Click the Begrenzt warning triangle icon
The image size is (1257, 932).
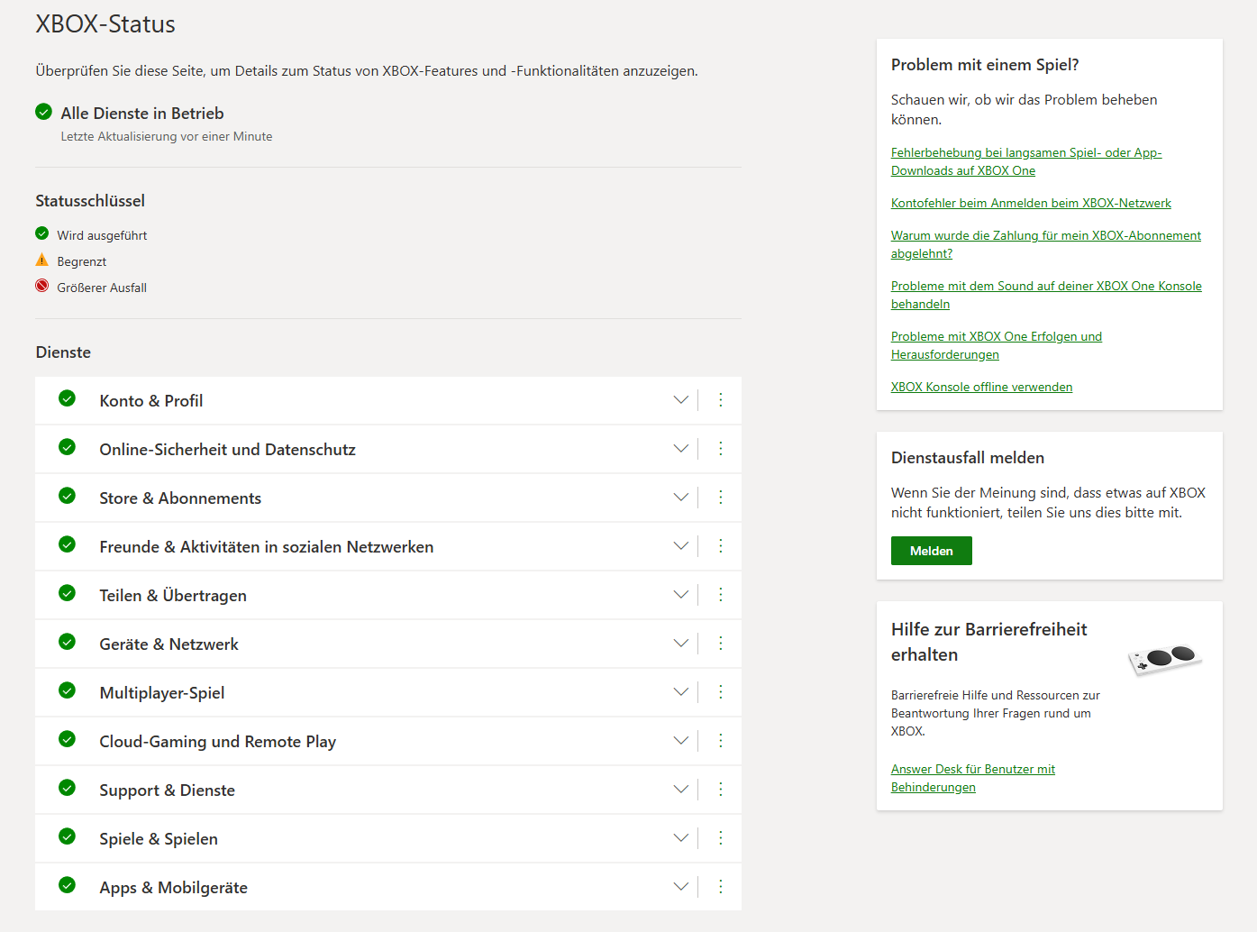click(x=41, y=260)
